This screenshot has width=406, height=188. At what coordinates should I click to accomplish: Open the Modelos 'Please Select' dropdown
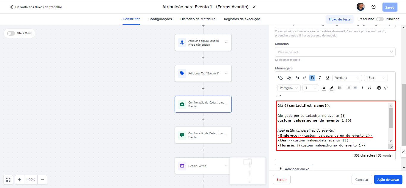(x=335, y=52)
